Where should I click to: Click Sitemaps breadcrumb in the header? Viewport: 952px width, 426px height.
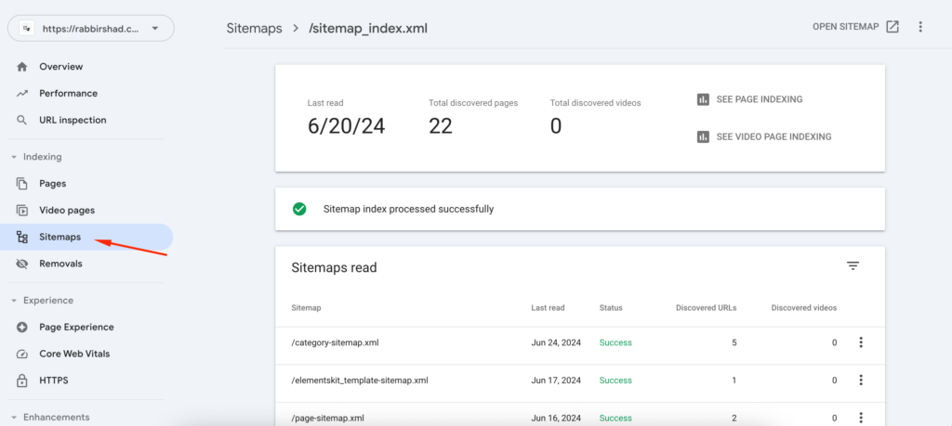[253, 28]
